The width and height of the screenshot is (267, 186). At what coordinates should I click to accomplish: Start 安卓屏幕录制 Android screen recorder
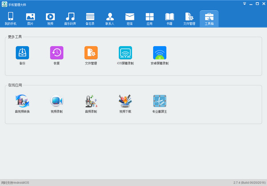click(x=160, y=53)
